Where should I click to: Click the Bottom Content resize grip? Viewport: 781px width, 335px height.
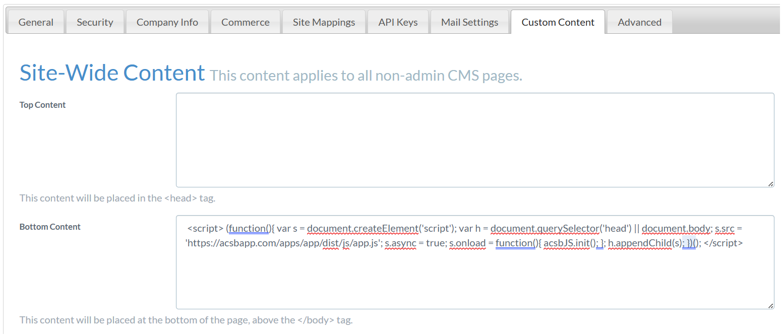click(771, 305)
